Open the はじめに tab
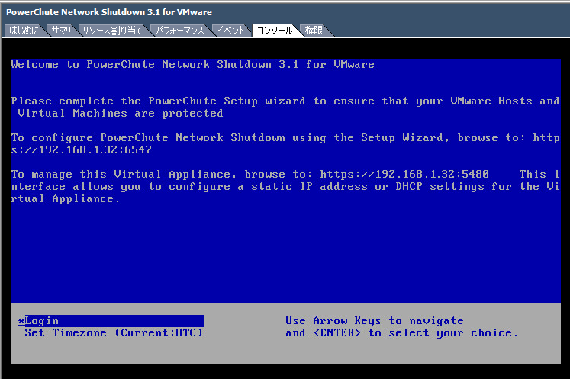Image resolution: width=570 pixels, height=379 pixels. coord(24,31)
